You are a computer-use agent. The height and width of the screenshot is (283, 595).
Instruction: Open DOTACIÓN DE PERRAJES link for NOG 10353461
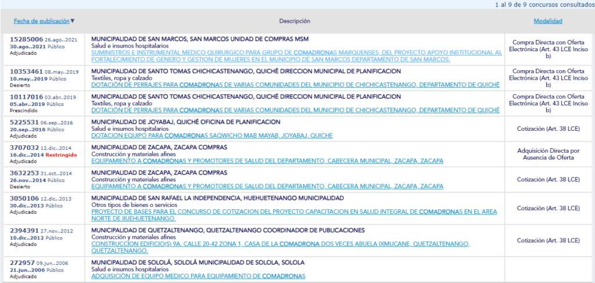tap(295, 85)
